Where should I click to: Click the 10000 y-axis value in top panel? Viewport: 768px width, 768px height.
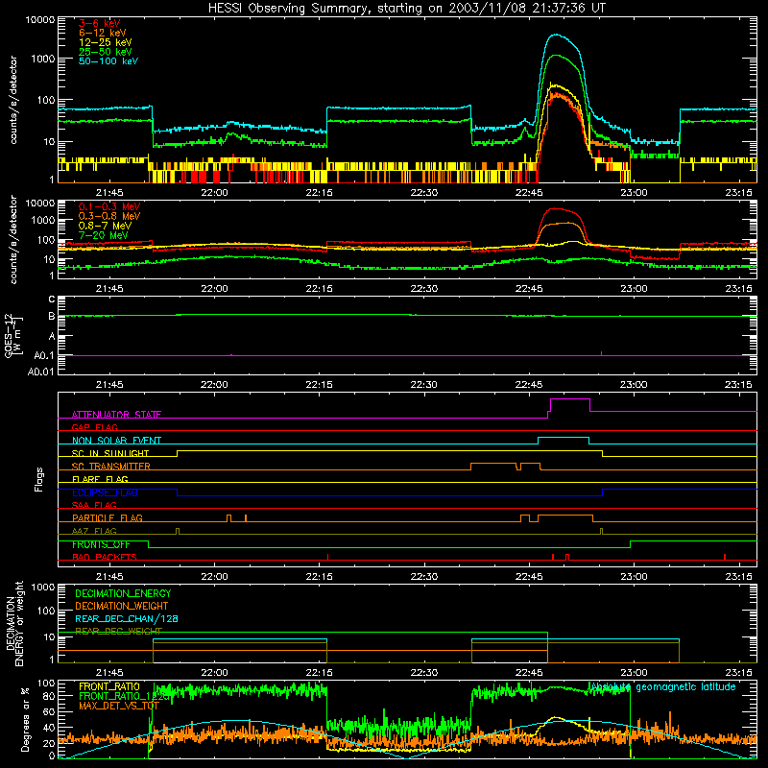click(x=40, y=20)
